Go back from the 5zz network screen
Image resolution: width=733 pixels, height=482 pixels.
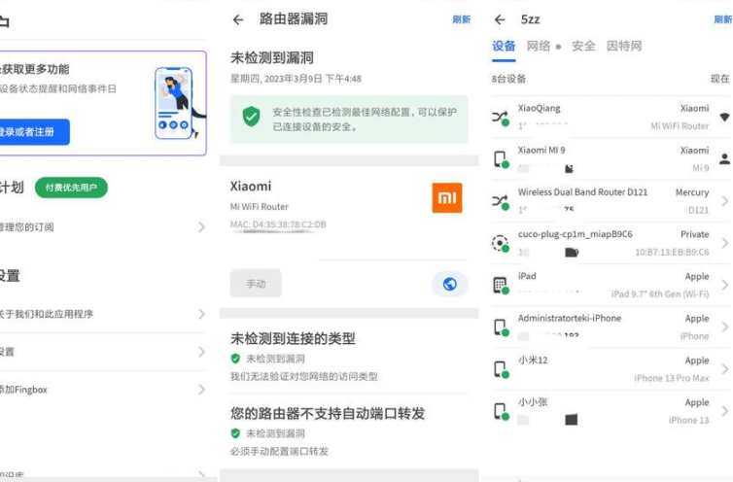click(x=500, y=19)
